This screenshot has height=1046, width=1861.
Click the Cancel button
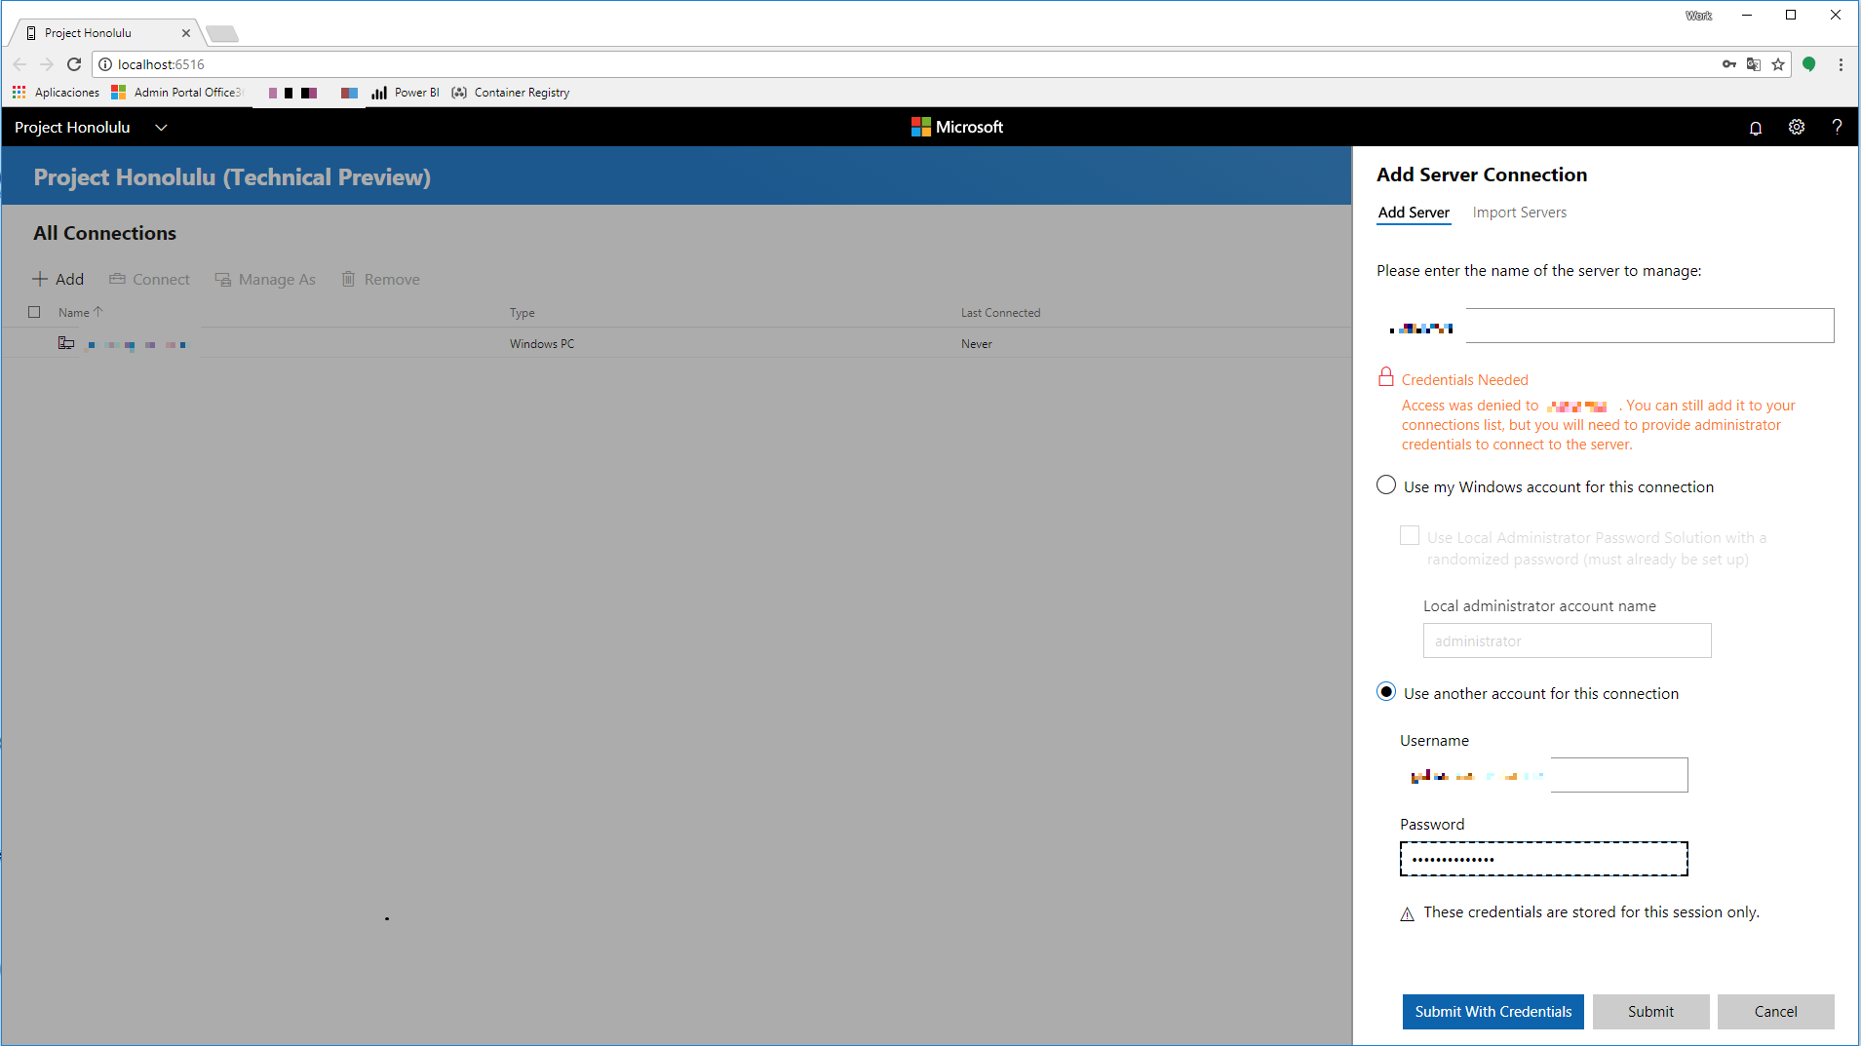[1775, 1012]
